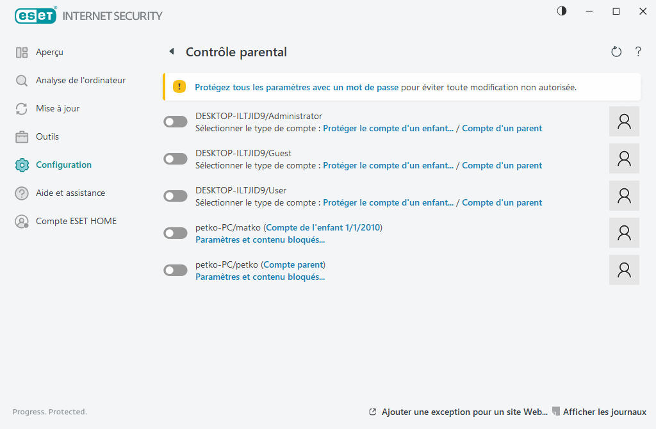Enable the petko-PC/matko account switch
Screen dimensions: 656x429
(x=175, y=232)
